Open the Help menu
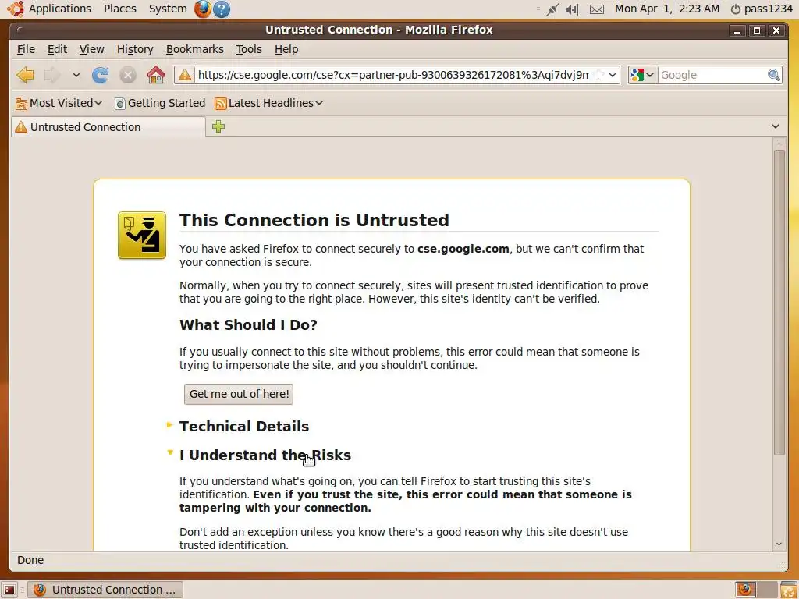 [286, 49]
